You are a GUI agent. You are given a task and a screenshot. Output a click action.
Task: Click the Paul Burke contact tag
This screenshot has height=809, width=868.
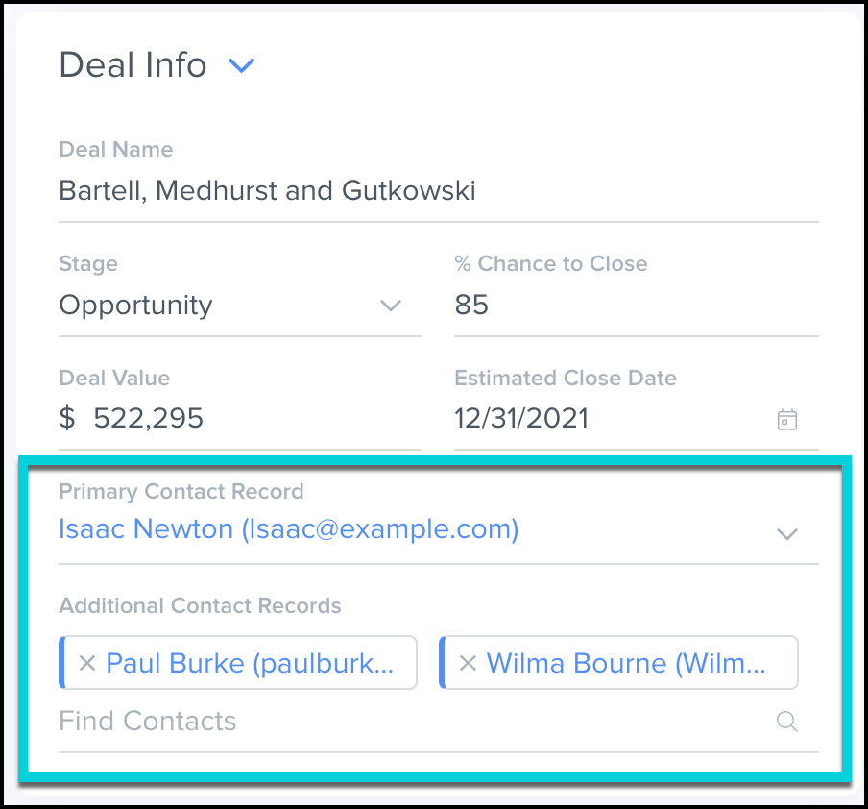250,663
